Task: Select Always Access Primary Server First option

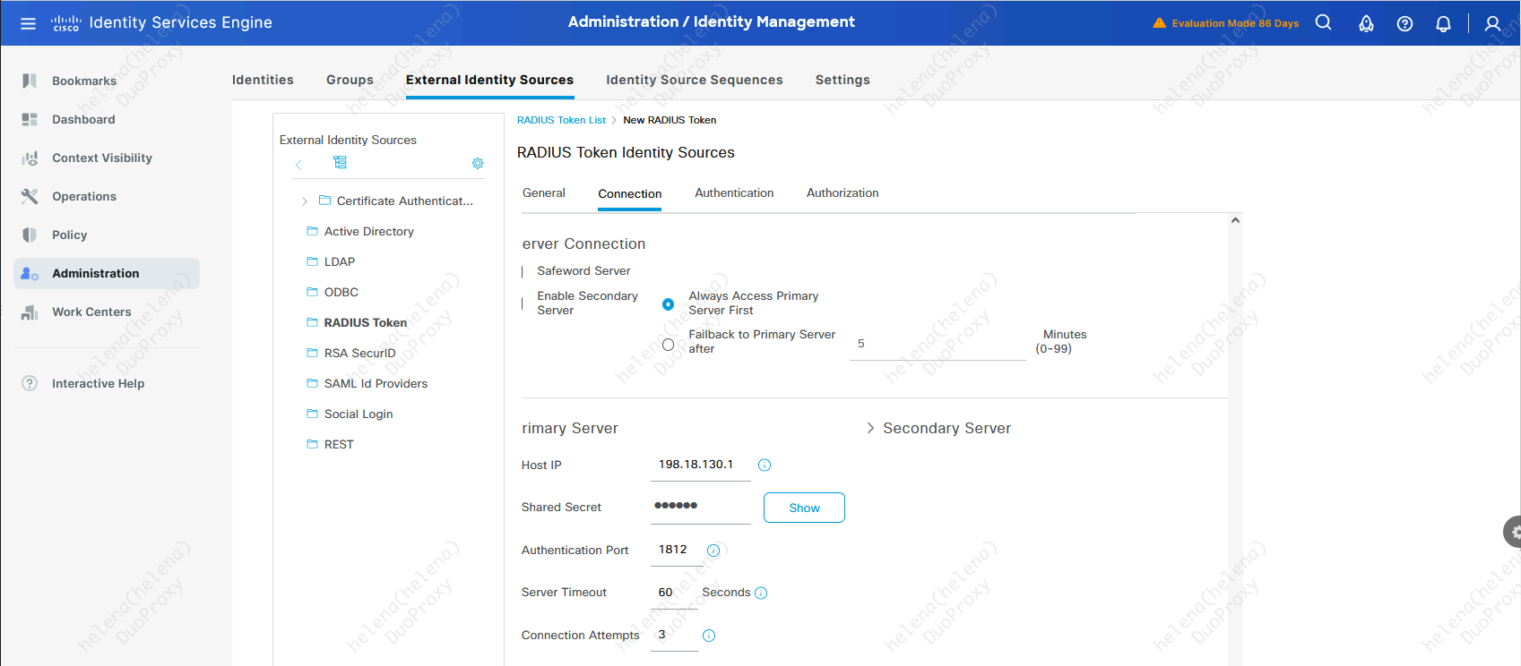Action: point(668,304)
